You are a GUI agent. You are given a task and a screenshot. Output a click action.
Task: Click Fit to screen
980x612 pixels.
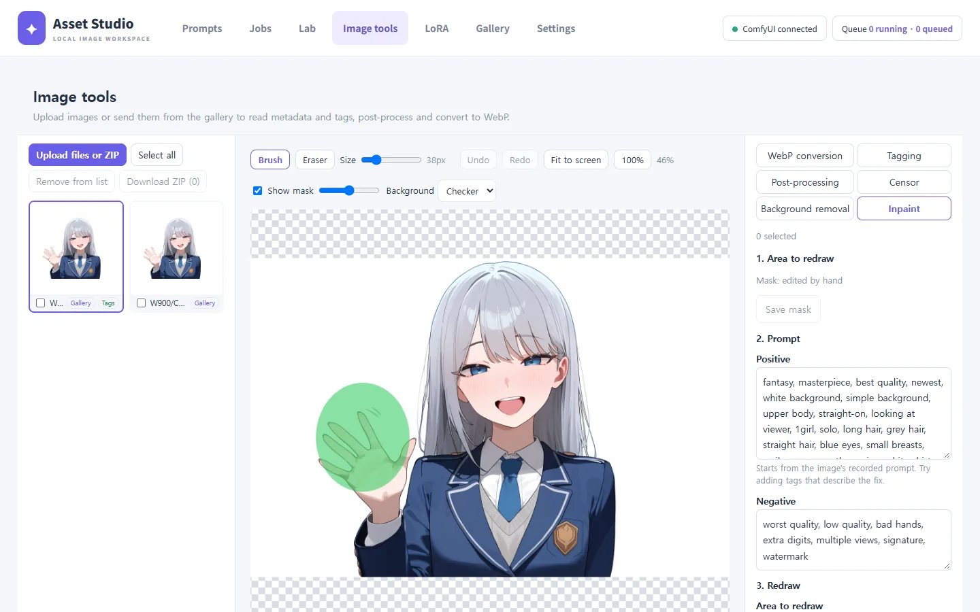pyautogui.click(x=576, y=160)
